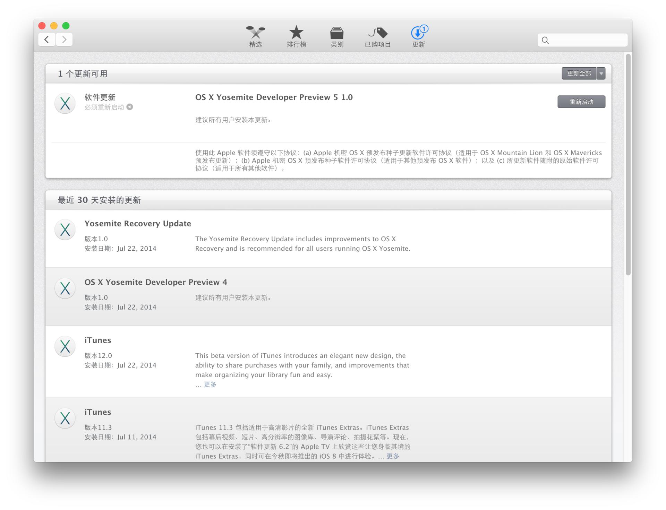This screenshot has width=666, height=510.
Task: Click the OS X Yosemite Developer Preview 4 icon
Action: click(x=65, y=288)
